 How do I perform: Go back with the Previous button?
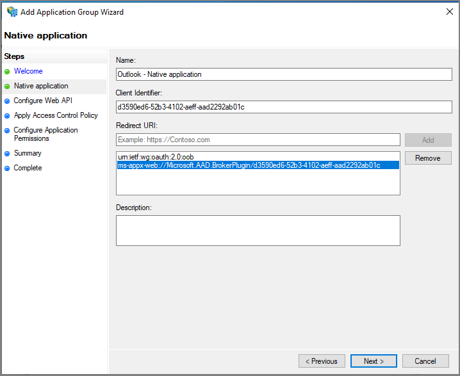point(322,361)
